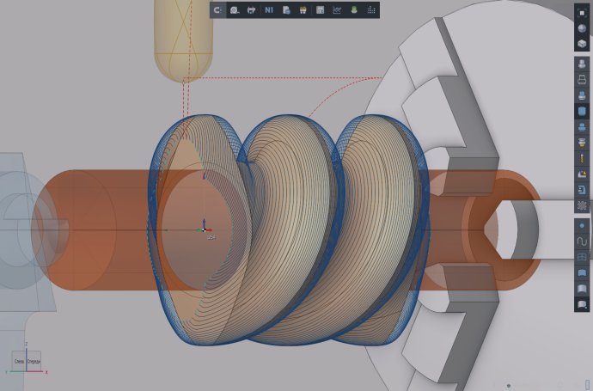Toggle the highlighted blue cylinder icon in right sidebar
The image size is (593, 391).
coord(582,112)
